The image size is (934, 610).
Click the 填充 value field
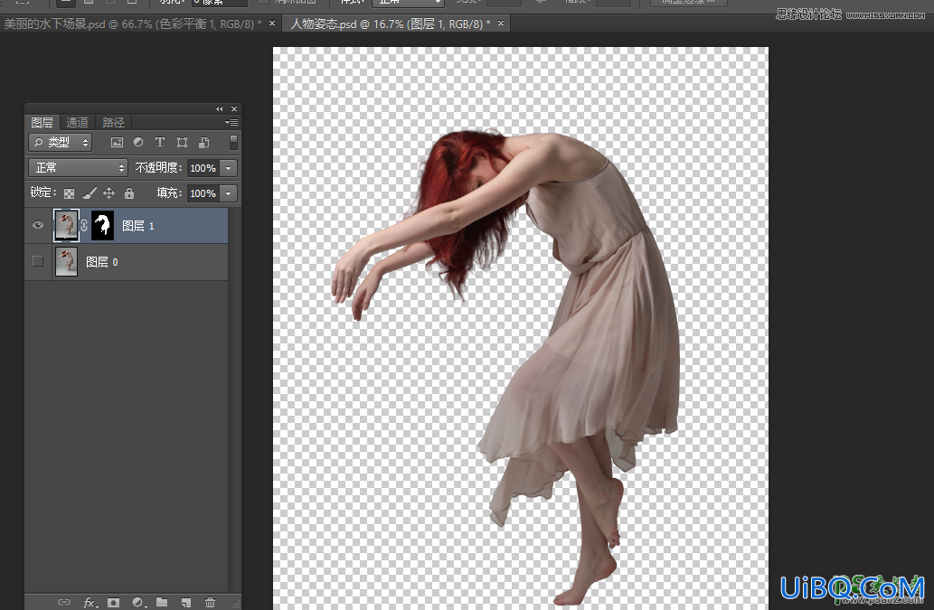[203, 193]
